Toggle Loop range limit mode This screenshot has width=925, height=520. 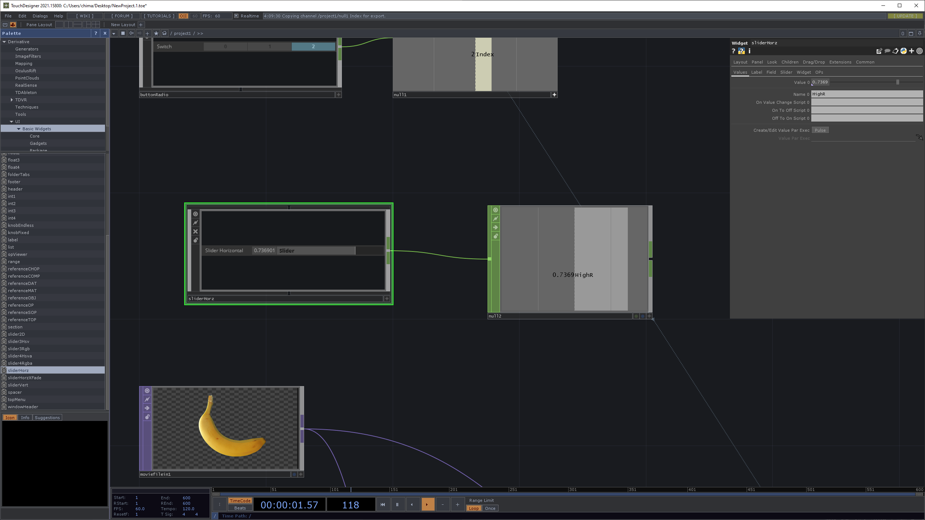pyautogui.click(x=473, y=508)
